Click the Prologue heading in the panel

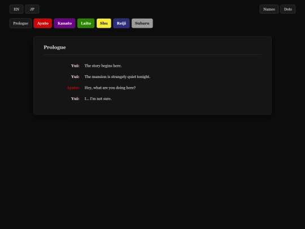pos(55,47)
